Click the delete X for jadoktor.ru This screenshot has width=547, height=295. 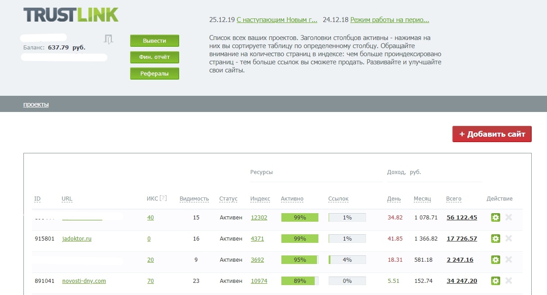coord(509,239)
